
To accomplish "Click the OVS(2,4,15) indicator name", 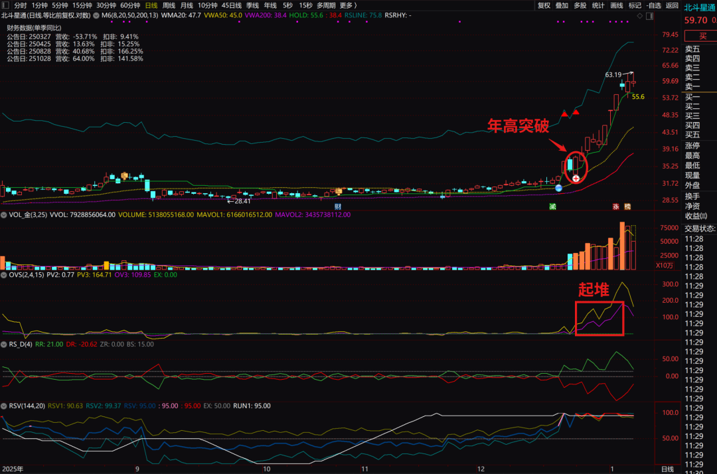I will [x=26, y=275].
